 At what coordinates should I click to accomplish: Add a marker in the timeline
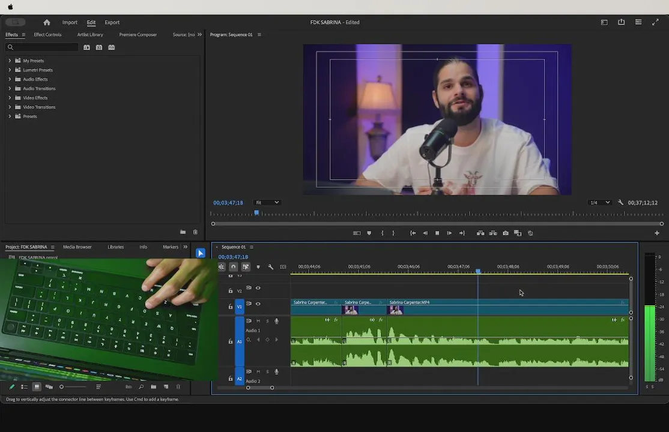258,267
